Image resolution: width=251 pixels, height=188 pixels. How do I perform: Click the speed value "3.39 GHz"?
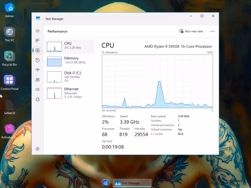click(130, 122)
